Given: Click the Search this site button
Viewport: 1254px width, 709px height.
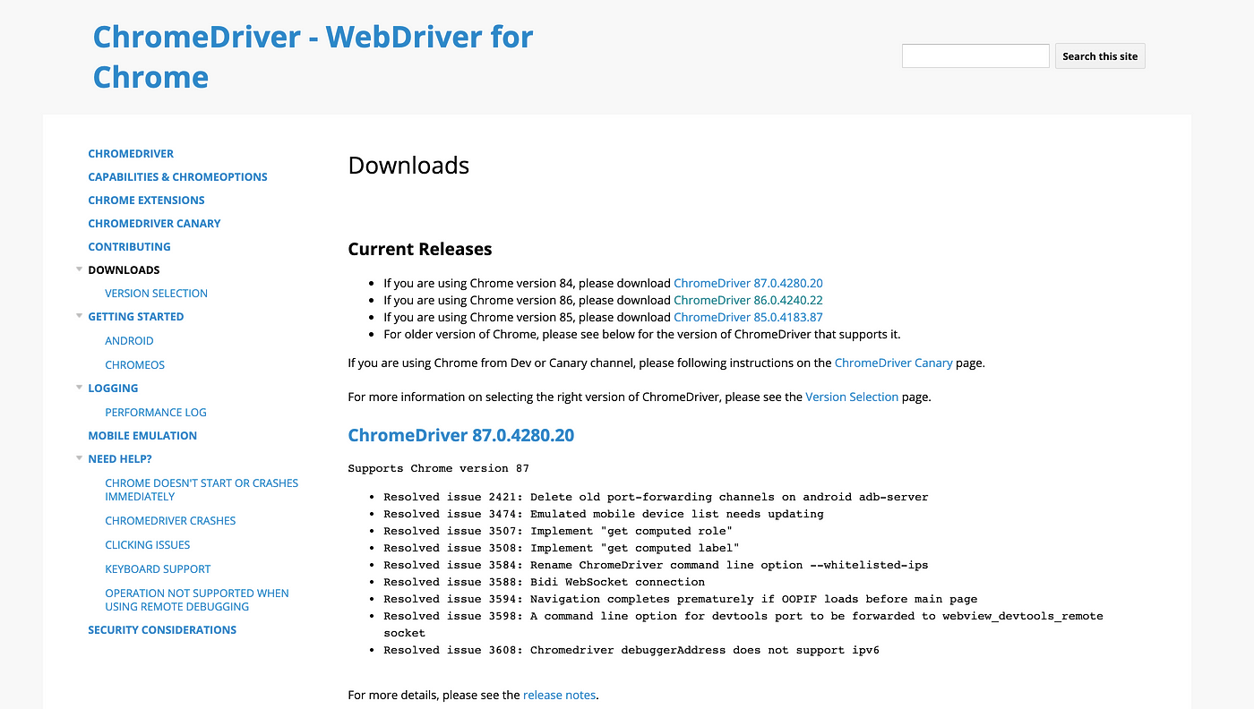Looking at the screenshot, I should point(1100,56).
